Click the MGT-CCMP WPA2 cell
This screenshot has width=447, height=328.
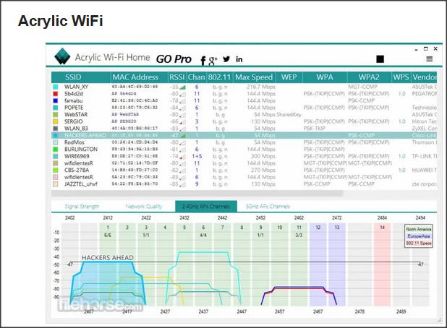pyautogui.click(x=362, y=87)
